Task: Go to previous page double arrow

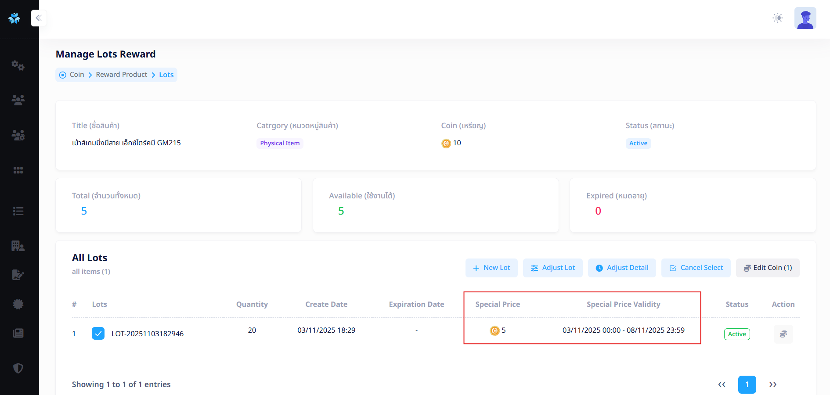Action: tap(722, 384)
